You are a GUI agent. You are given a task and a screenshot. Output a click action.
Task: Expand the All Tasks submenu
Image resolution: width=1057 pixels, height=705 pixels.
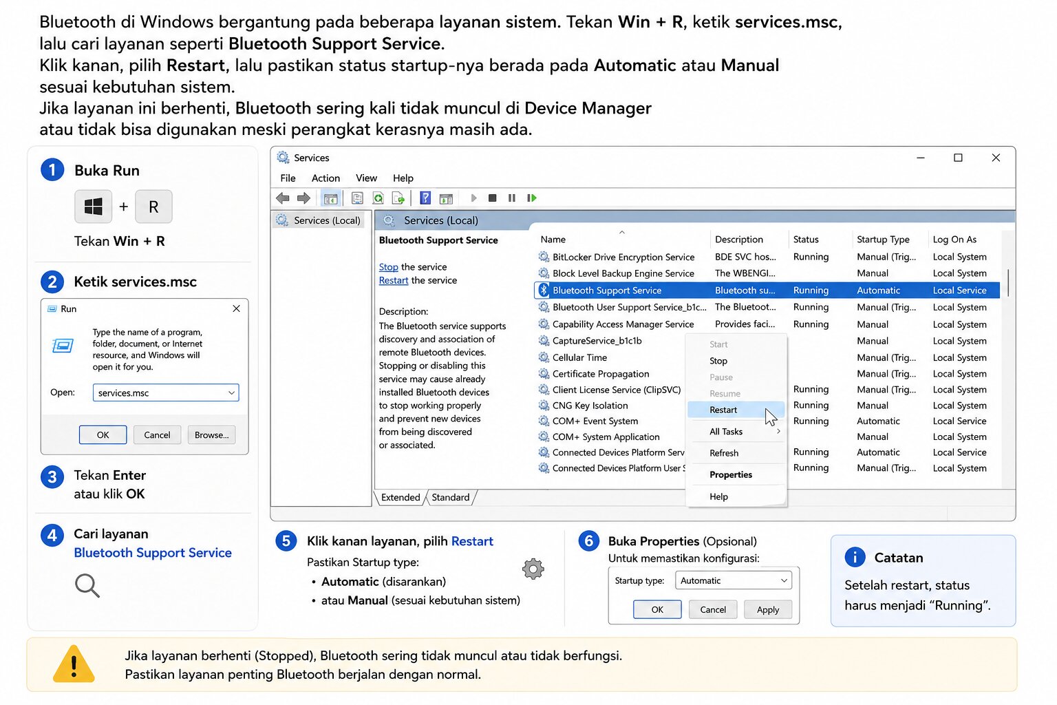[x=736, y=432]
